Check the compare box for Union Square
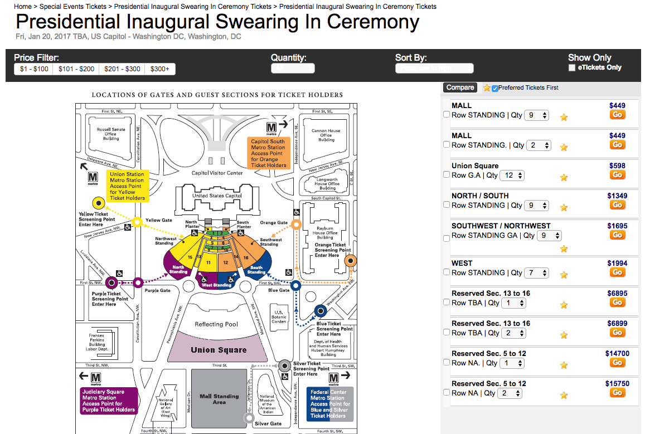Viewport: 645px width, 434px height. click(446, 175)
